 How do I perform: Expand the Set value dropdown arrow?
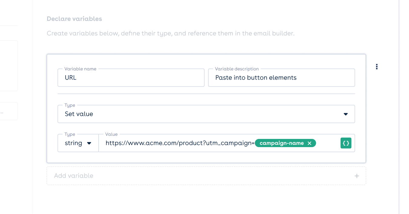point(346,114)
